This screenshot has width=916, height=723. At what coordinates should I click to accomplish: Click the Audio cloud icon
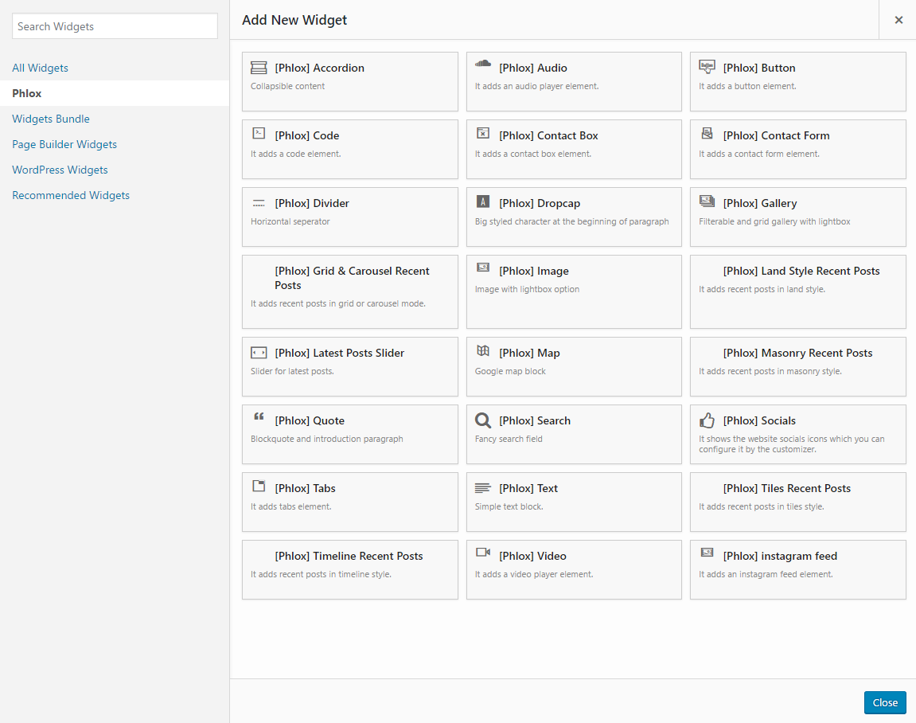click(482, 64)
